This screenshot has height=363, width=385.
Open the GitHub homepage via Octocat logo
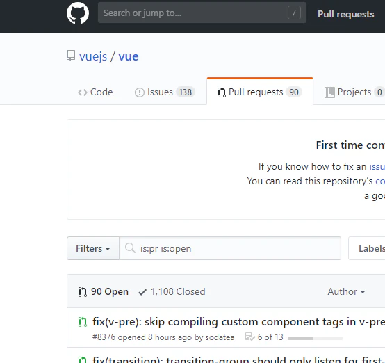[78, 13]
